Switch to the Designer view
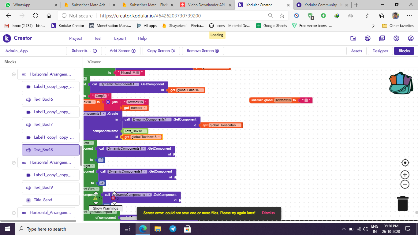Screen dimensions: 418x235 tap(380, 51)
